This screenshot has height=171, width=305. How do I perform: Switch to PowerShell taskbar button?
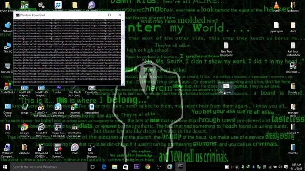click(x=180, y=167)
